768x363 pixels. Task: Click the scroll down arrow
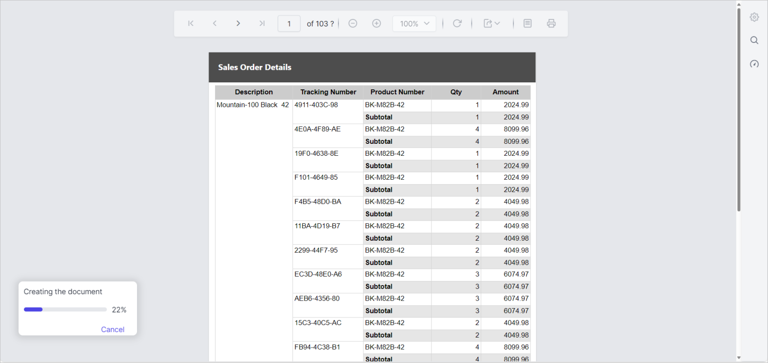739,358
